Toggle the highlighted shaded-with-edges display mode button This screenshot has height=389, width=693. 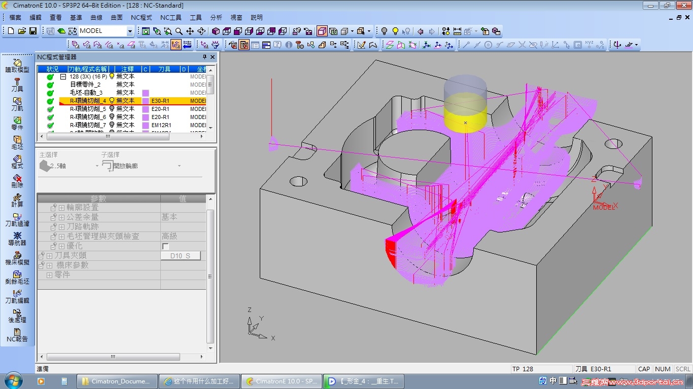coord(322,31)
